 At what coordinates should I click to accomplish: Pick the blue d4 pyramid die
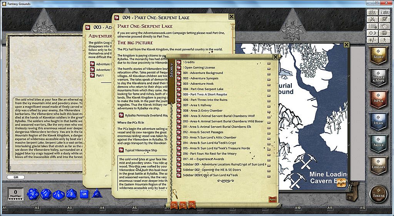pyautogui.click(x=97, y=194)
